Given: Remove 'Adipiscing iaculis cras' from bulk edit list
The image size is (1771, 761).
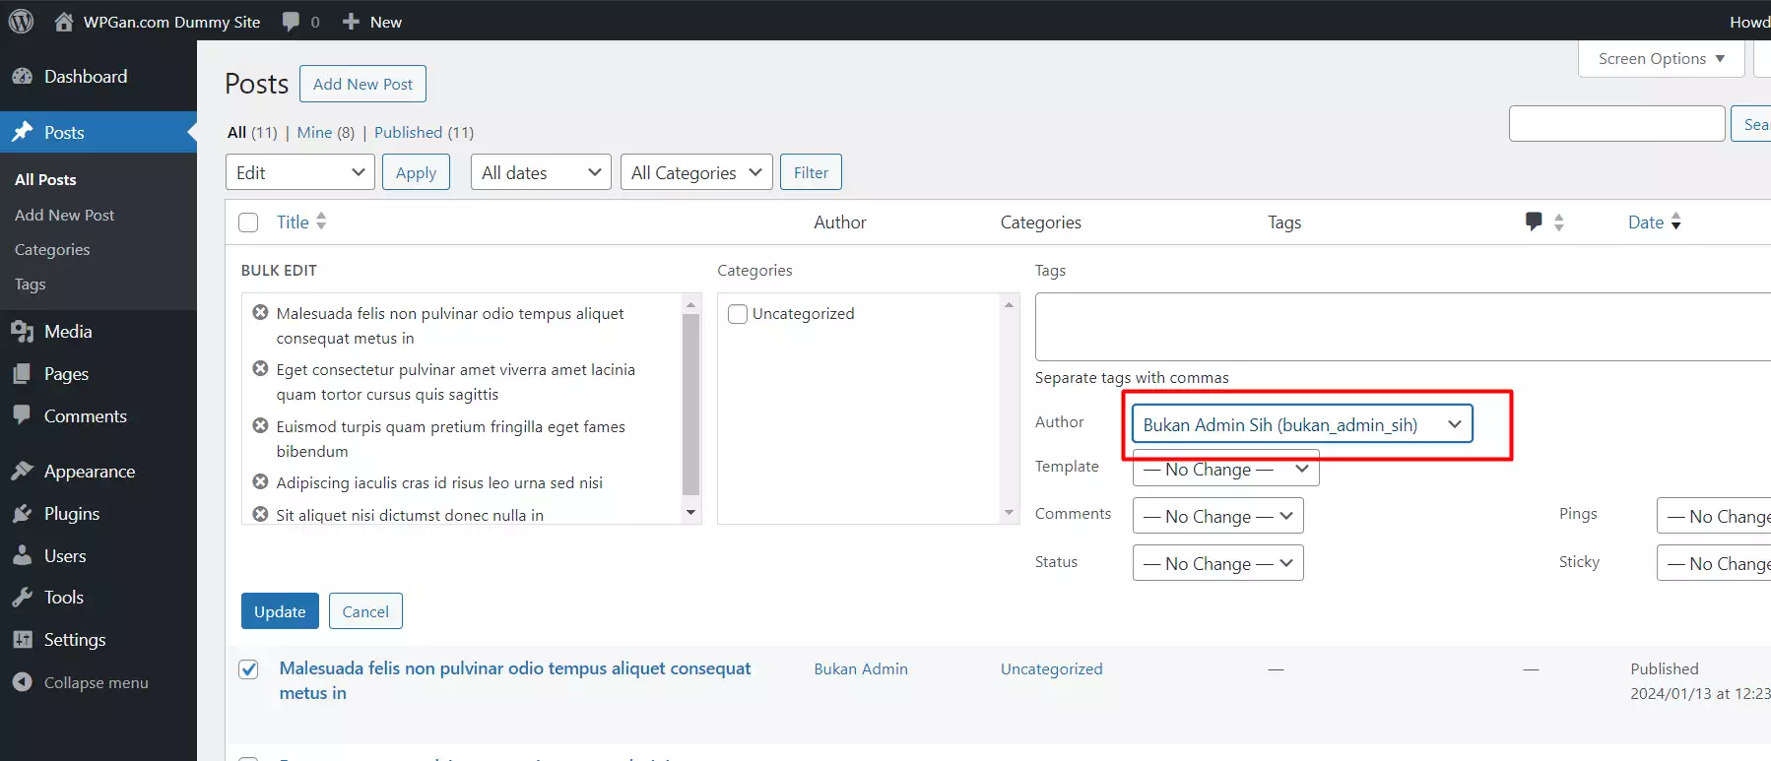Looking at the screenshot, I should coord(260,481).
